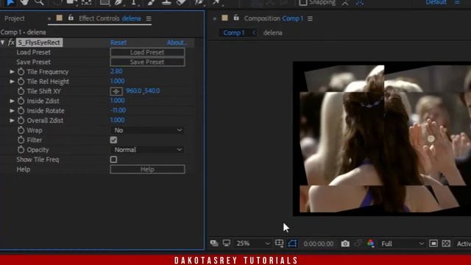Toggle the lock on the Composition panel
Image resolution: width=471 pixels, height=265 pixels.
pos(236,18)
